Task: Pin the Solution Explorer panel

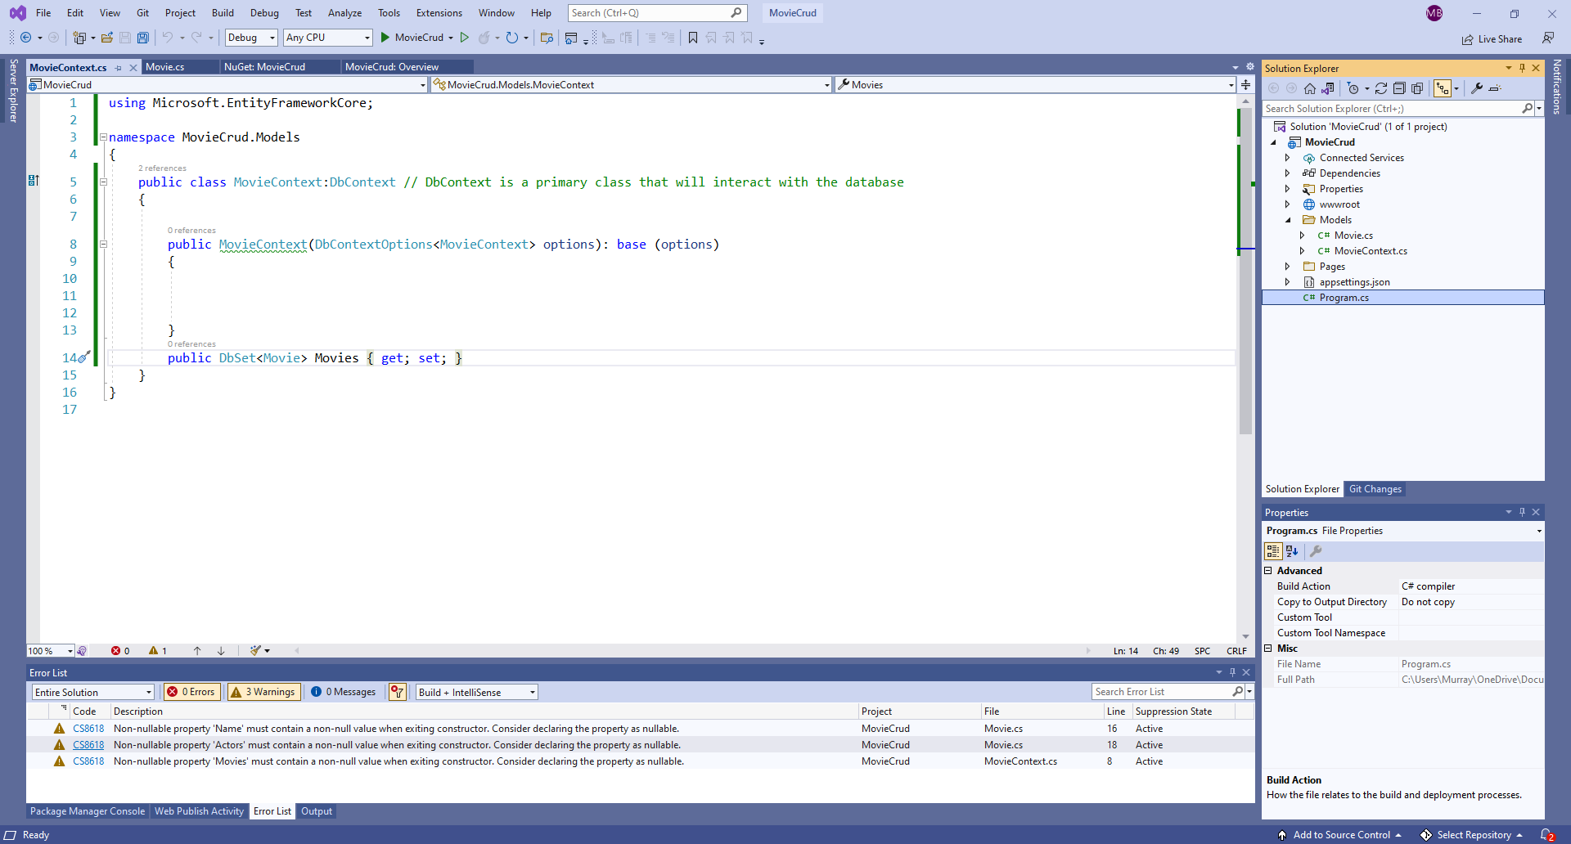Action: 1522,68
